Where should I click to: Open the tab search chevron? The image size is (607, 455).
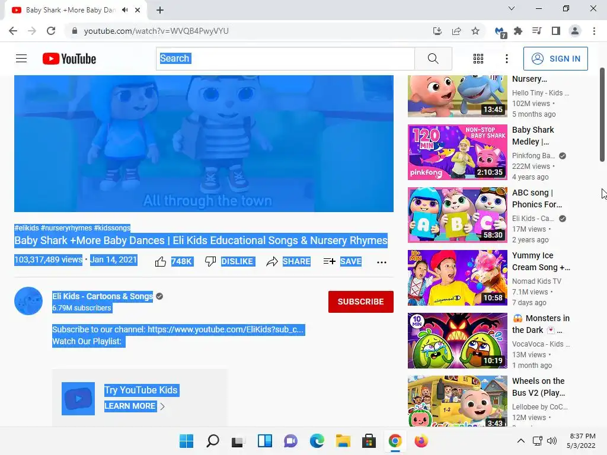[x=512, y=8]
